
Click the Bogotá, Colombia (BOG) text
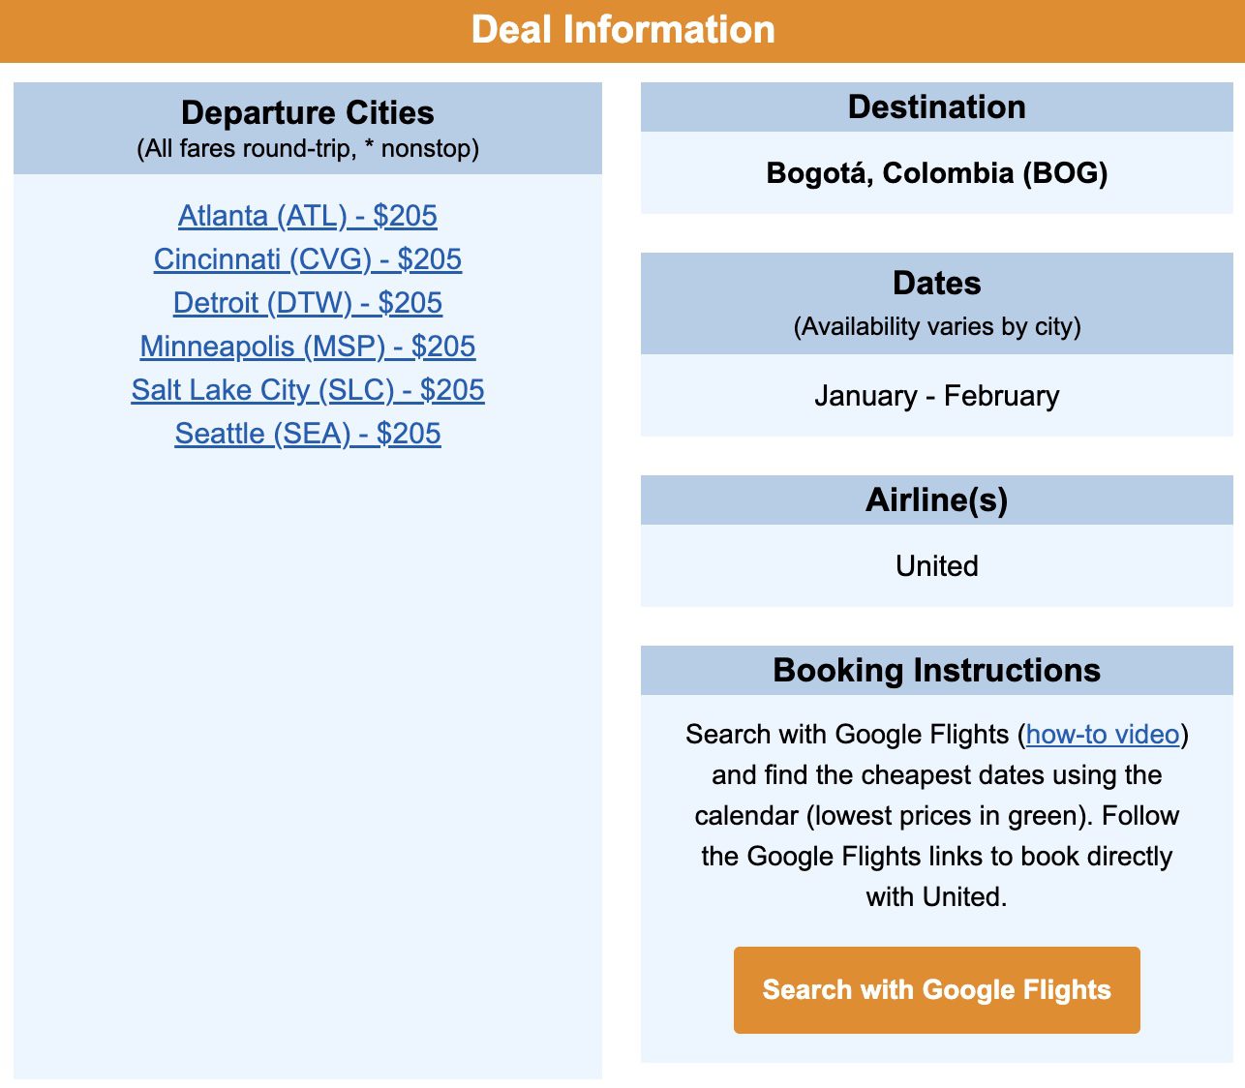coord(936,172)
